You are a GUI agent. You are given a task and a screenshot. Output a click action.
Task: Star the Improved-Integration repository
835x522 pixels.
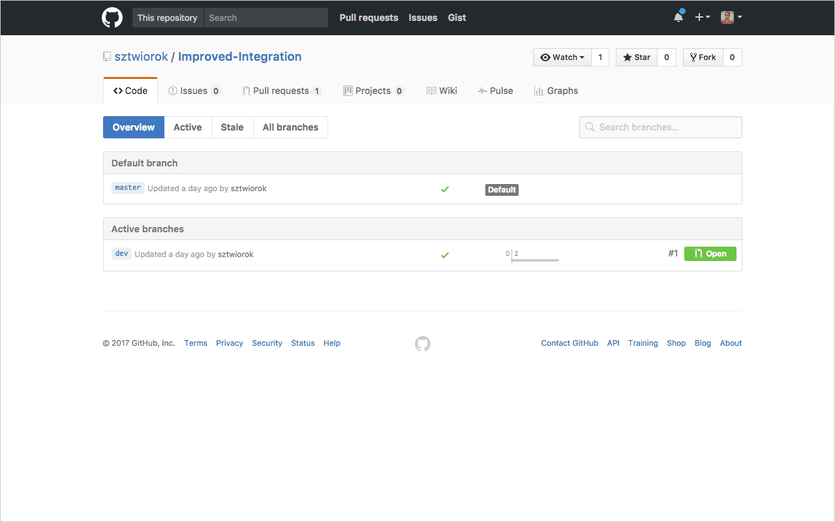tap(637, 57)
